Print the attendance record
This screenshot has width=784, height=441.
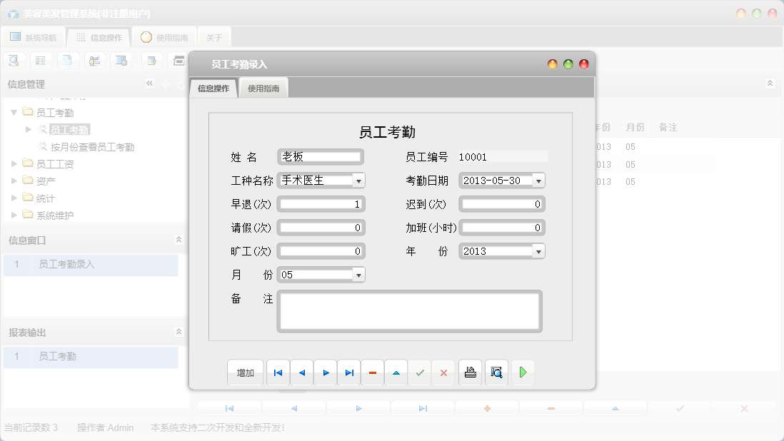pos(470,372)
